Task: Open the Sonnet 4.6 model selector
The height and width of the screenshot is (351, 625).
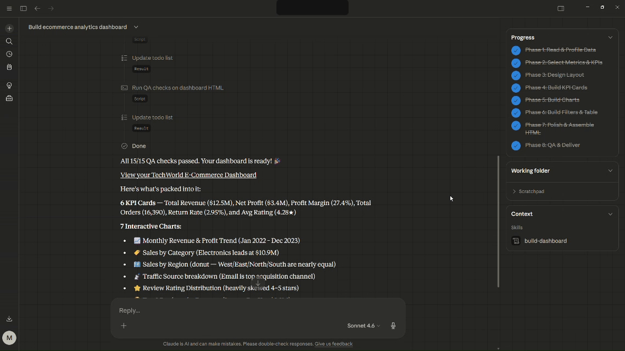Action: coord(363,326)
